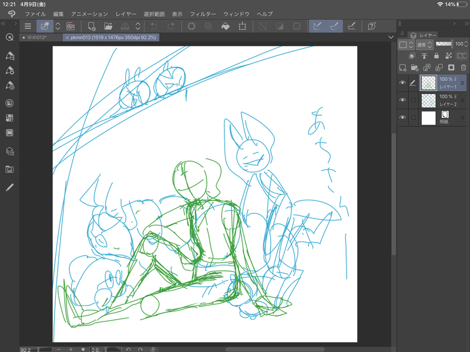
Task: Toggle clip to layer below
Action: (412, 56)
